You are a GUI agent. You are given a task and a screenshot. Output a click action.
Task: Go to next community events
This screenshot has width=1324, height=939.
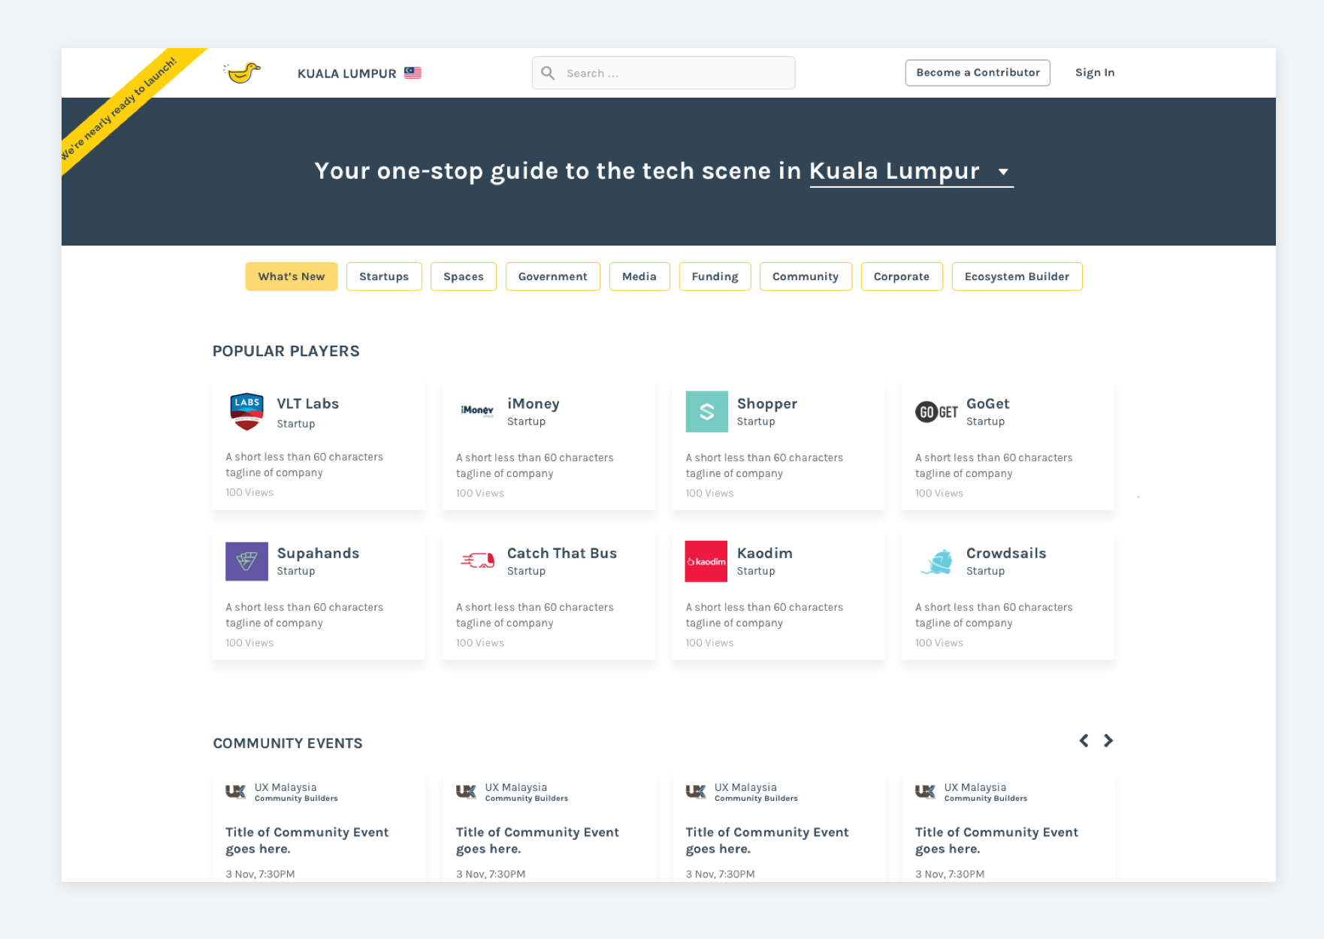1108,741
